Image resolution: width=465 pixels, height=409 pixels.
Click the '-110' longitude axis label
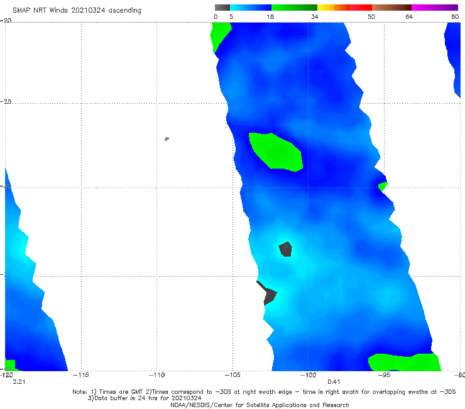click(156, 375)
